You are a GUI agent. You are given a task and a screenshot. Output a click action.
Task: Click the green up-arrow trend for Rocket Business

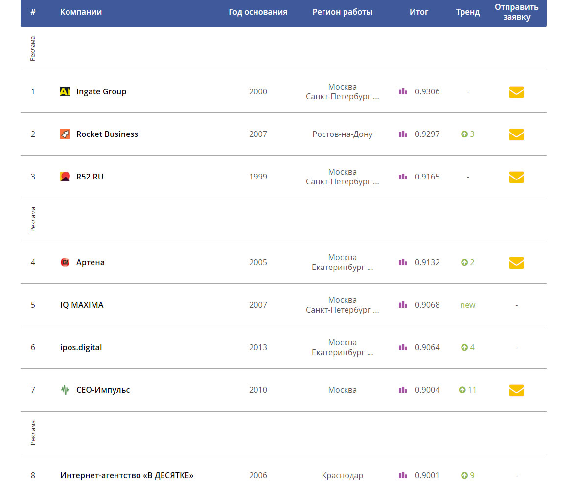tap(464, 134)
